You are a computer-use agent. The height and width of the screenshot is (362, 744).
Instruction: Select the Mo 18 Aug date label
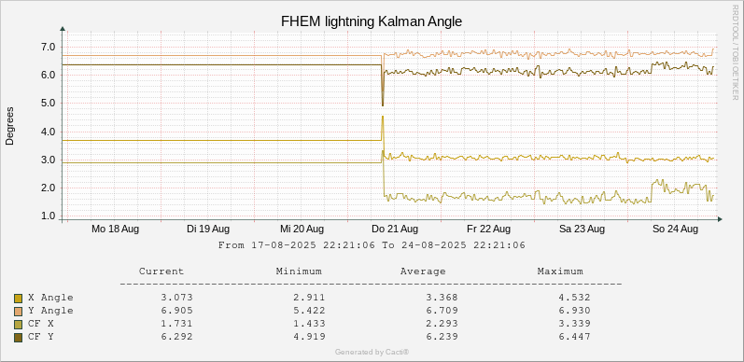(x=116, y=230)
